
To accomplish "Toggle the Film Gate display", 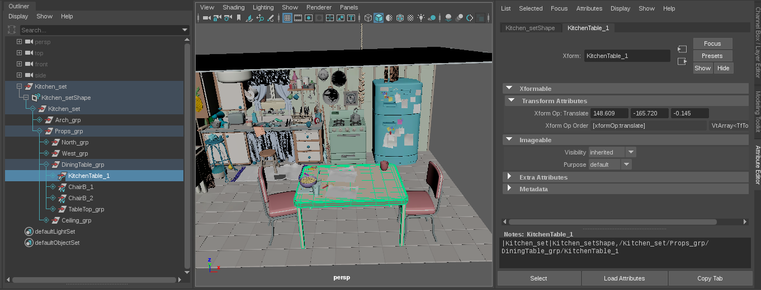I will coord(297,18).
